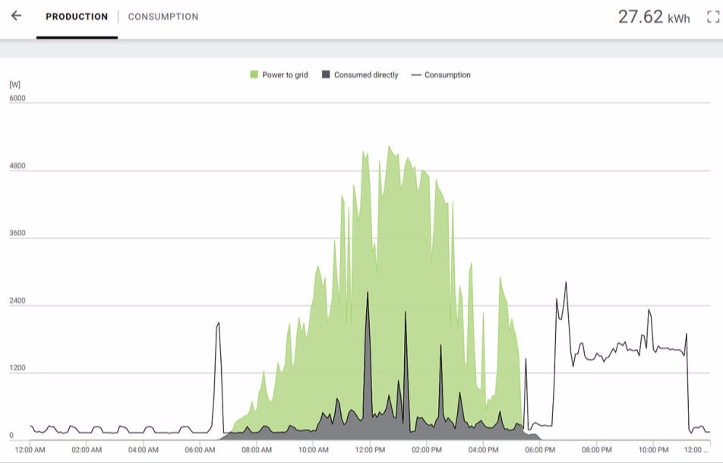Click the 12:00 PM axis label
The width and height of the screenshot is (723, 463).
(x=370, y=449)
